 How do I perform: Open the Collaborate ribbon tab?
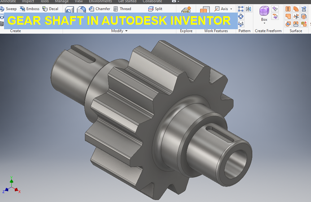(152, 1)
